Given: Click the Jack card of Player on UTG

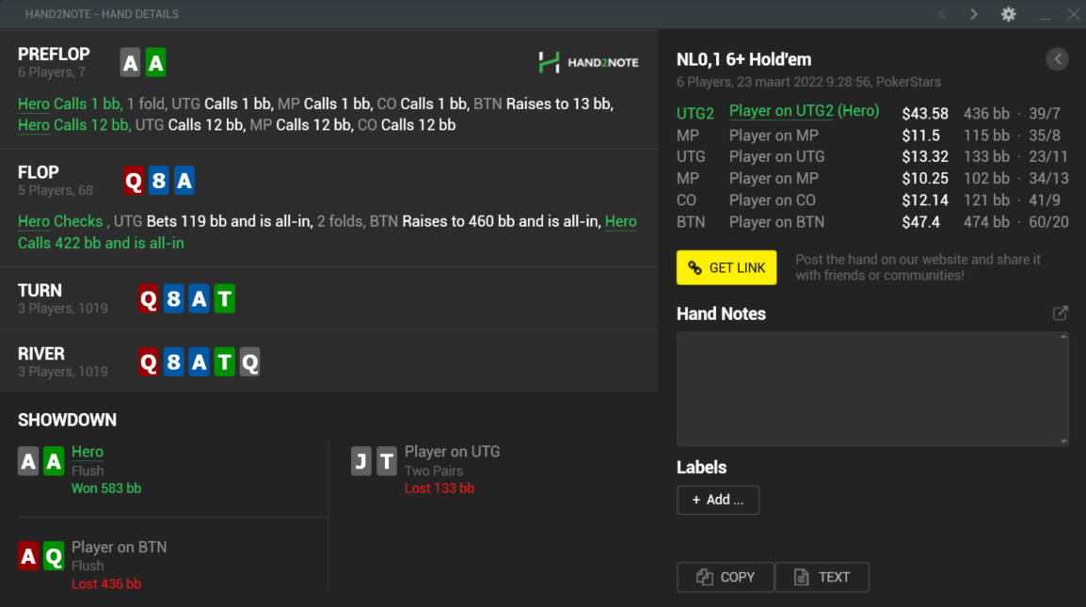Looking at the screenshot, I should (x=360, y=461).
